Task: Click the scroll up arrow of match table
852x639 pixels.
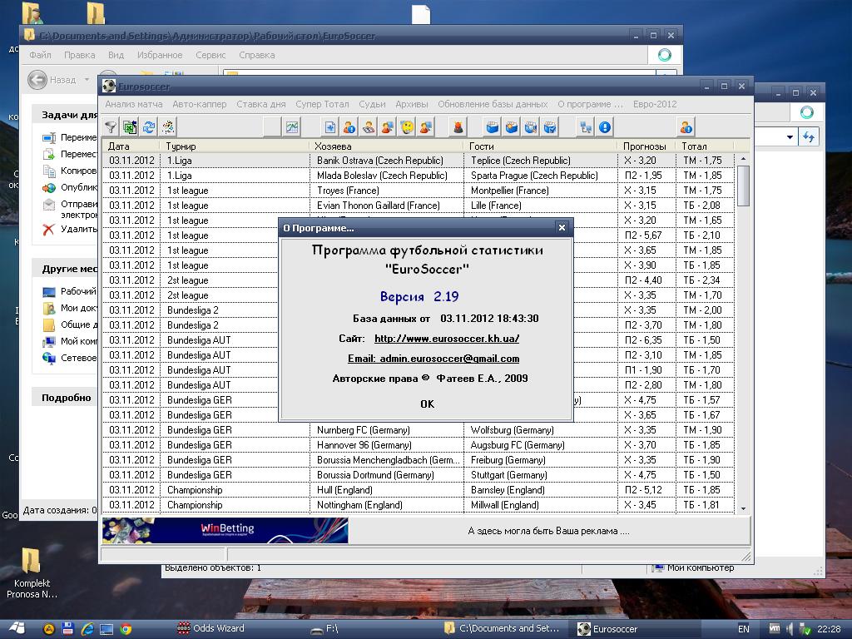Action: click(x=743, y=158)
